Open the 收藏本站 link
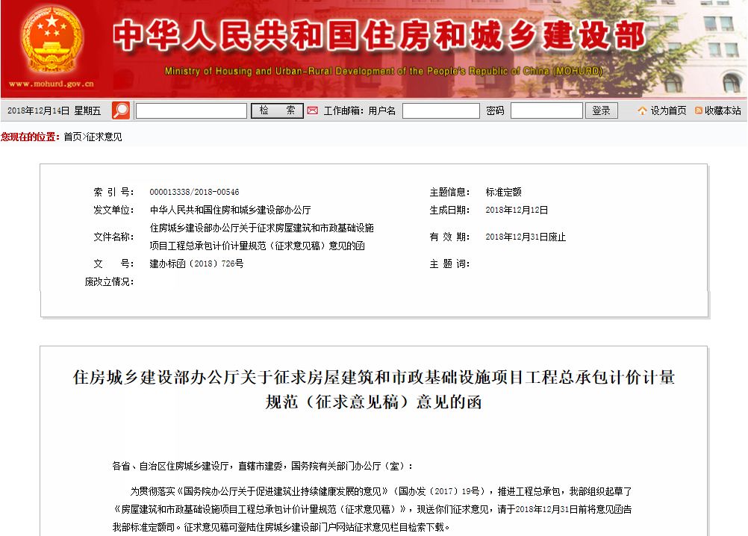The height and width of the screenshot is (536, 748). [723, 110]
